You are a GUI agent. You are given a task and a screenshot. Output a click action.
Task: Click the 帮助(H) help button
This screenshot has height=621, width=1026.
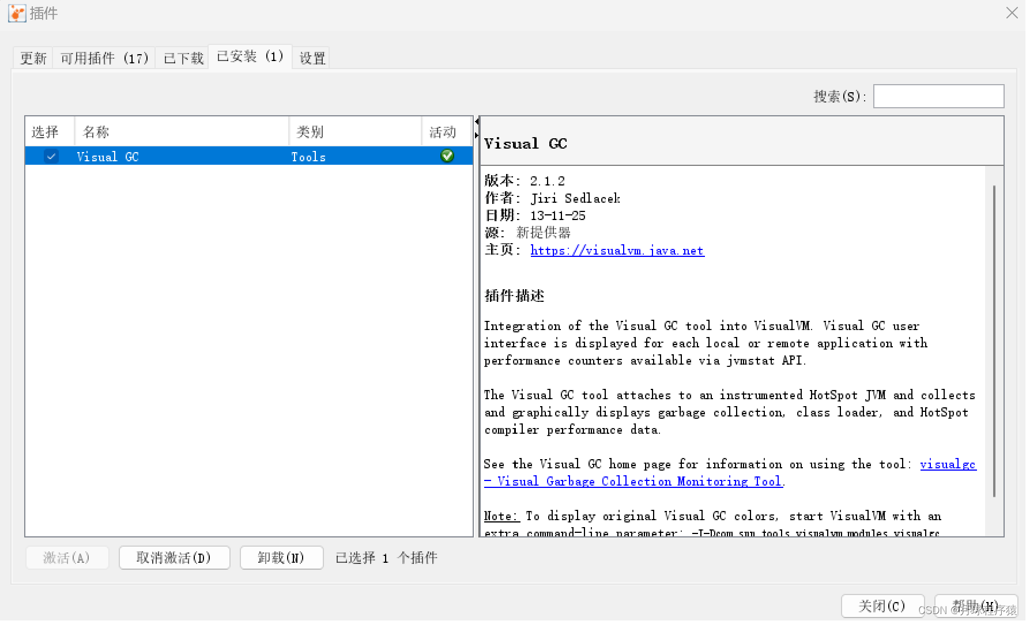click(976, 606)
